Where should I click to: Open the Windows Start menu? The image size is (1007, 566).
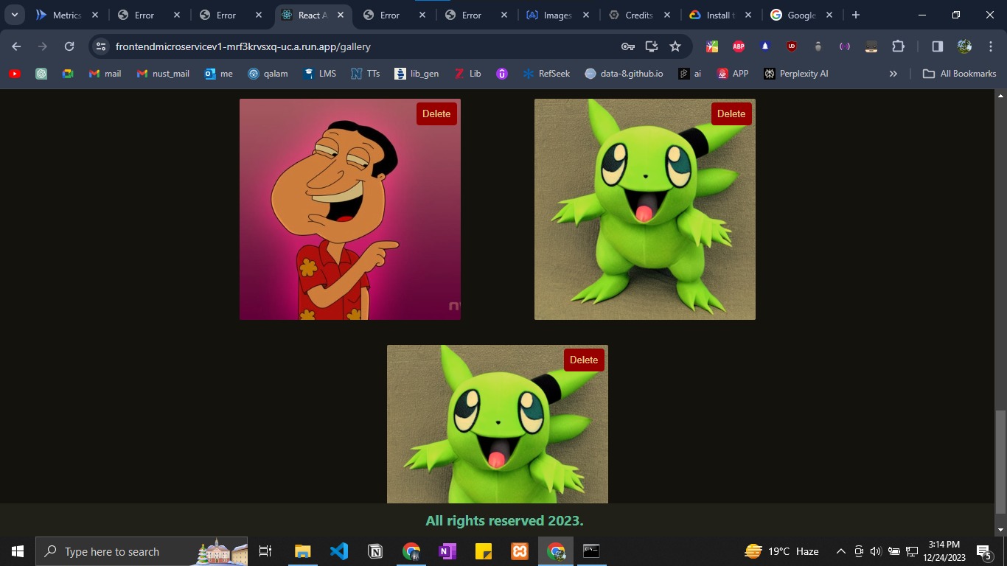(x=18, y=551)
